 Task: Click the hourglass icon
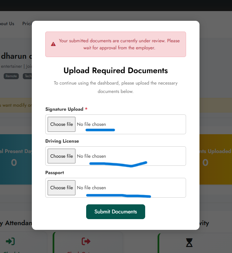pyautogui.click(x=189, y=242)
